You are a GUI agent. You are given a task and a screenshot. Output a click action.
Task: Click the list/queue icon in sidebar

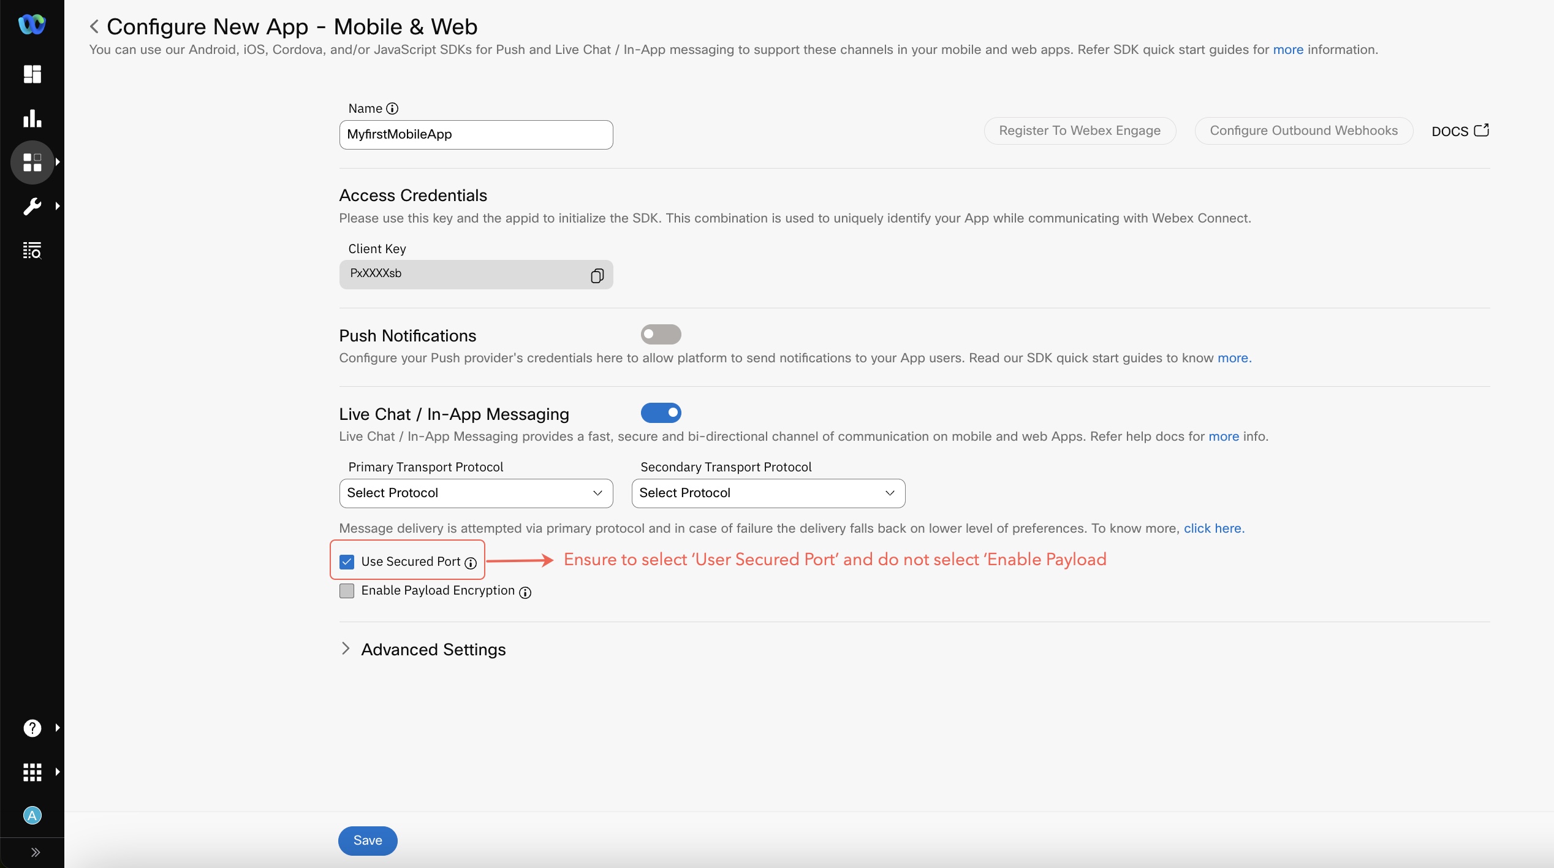pyautogui.click(x=32, y=251)
